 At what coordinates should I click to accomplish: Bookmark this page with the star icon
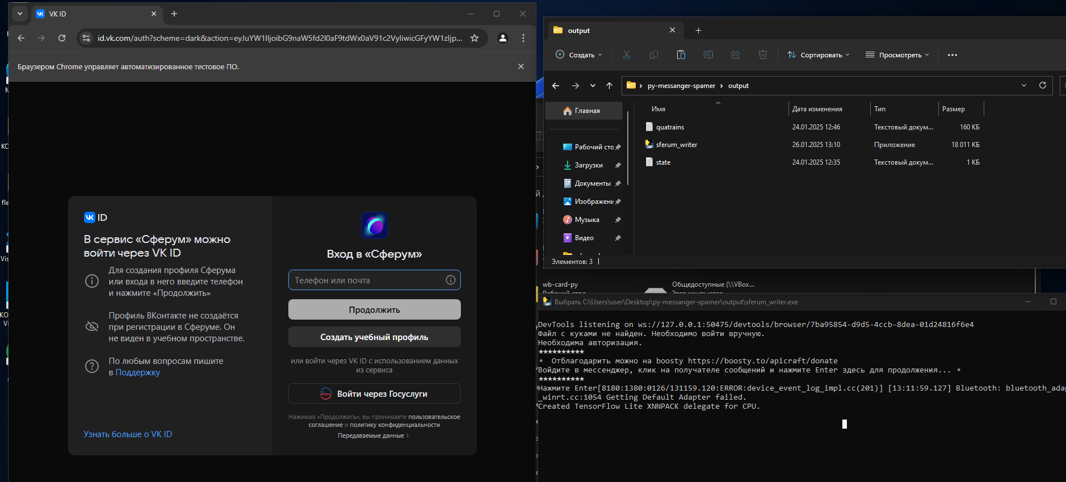(x=475, y=38)
